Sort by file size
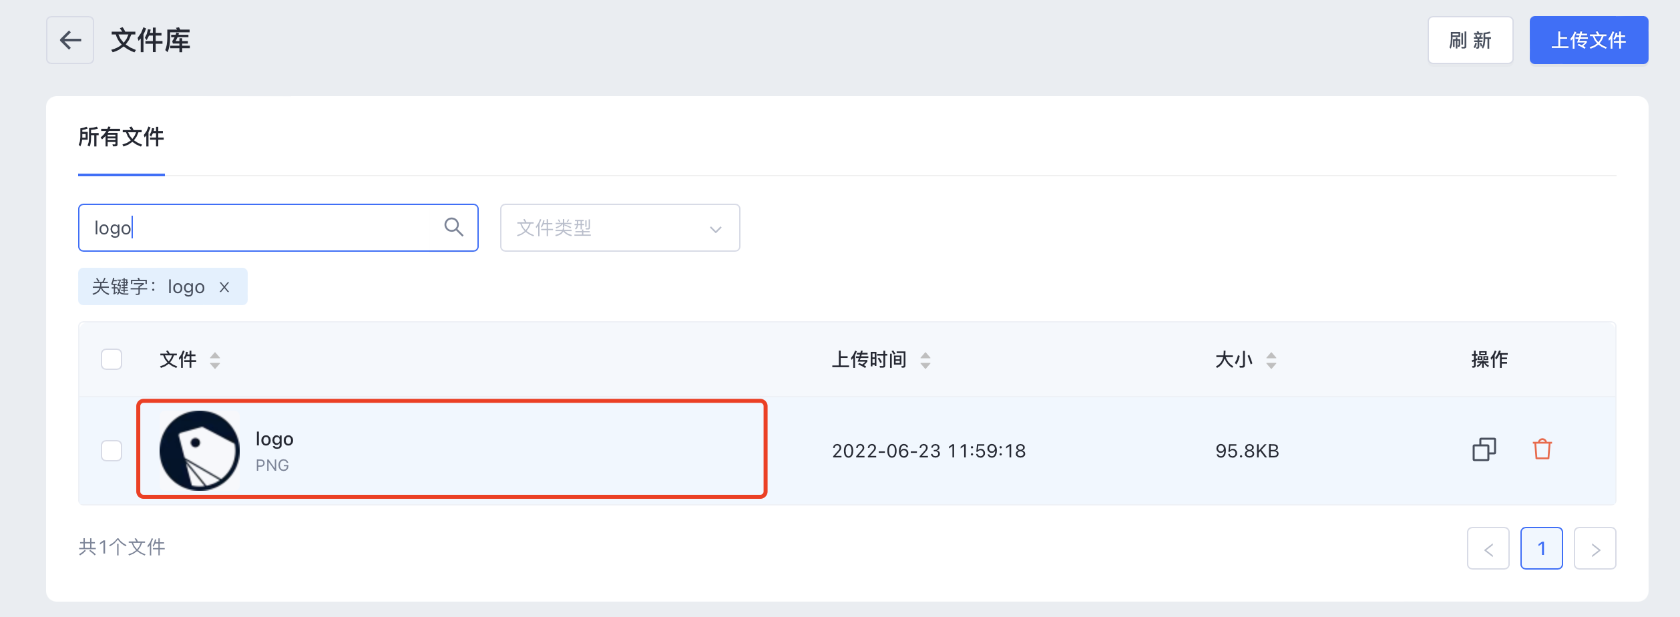Image resolution: width=1680 pixels, height=617 pixels. tap(1271, 360)
